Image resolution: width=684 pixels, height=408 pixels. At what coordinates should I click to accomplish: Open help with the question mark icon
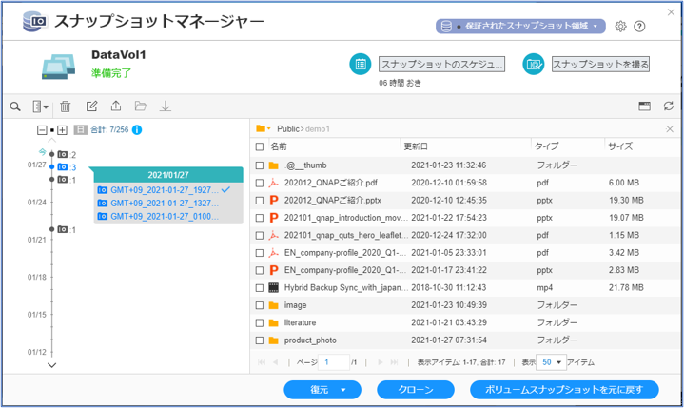coord(639,27)
